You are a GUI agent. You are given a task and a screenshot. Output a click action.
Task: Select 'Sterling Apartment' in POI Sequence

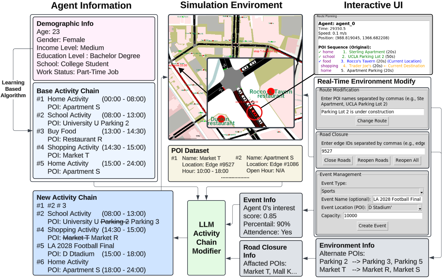pyautogui.click(x=367, y=52)
